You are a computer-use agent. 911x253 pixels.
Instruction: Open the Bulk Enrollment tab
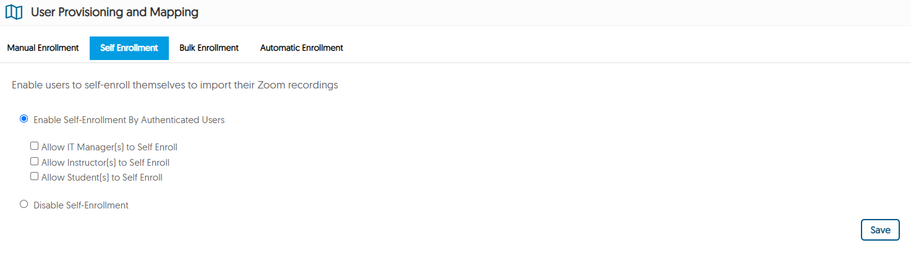pos(209,48)
